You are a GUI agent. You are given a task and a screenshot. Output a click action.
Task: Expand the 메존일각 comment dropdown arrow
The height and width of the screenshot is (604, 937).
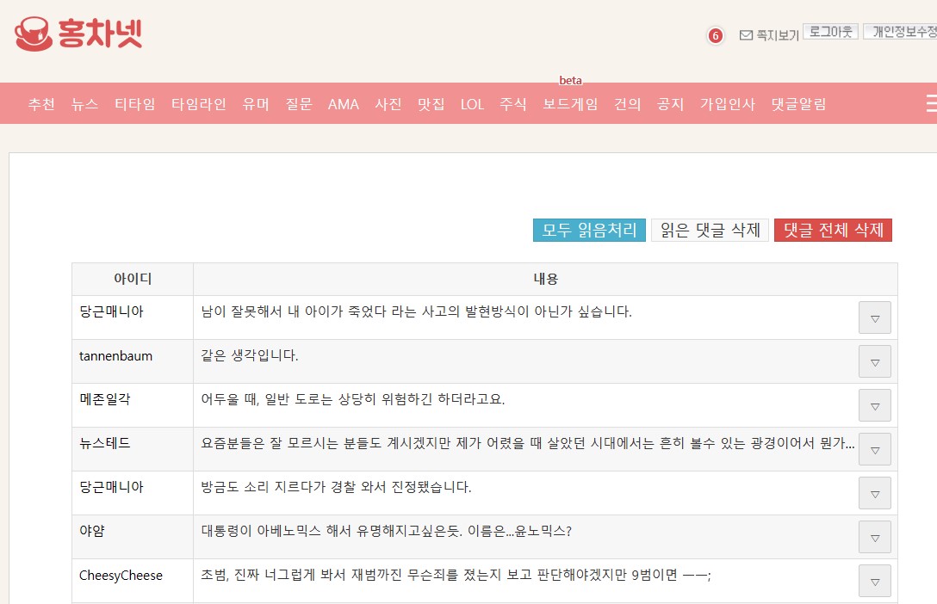(x=874, y=405)
